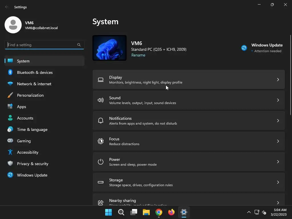292x219 pixels.
Task: Click the vertical scrollbar on the right
Action: coord(291,75)
